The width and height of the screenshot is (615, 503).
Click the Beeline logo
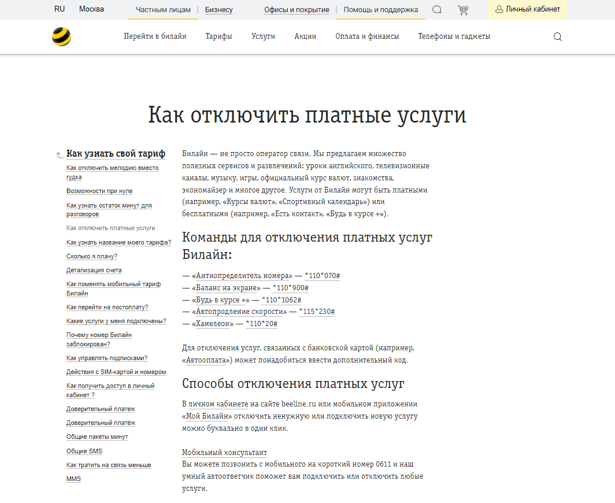61,36
